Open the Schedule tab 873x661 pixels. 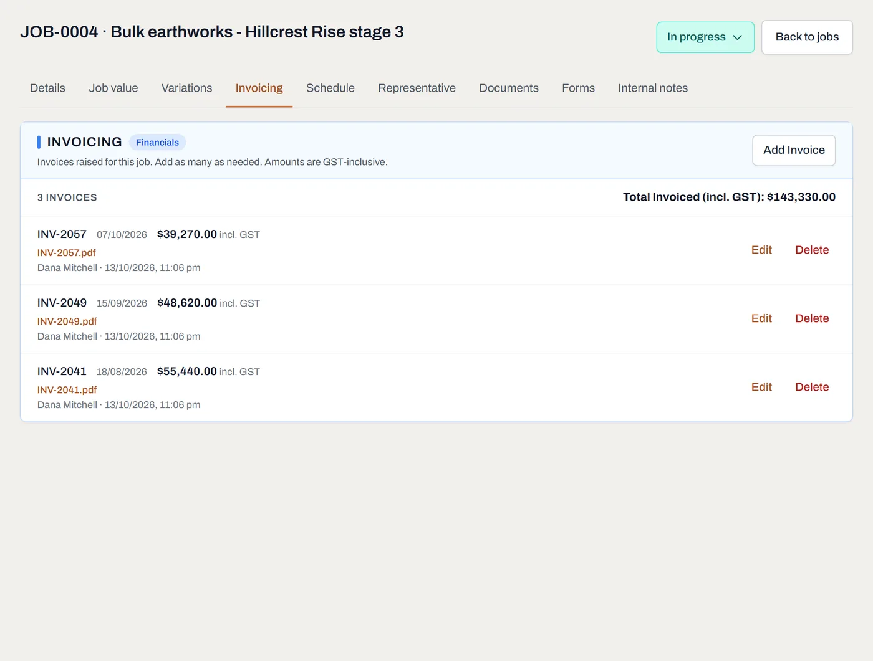point(330,88)
